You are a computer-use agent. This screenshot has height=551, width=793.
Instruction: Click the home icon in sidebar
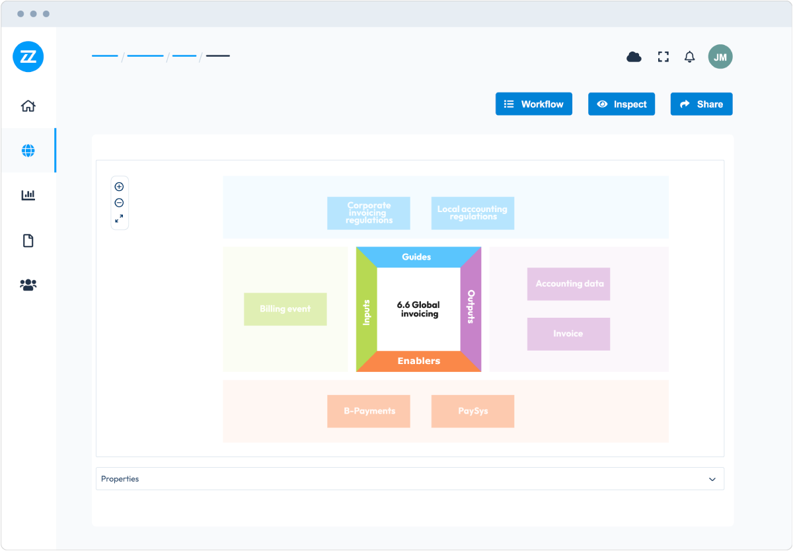point(28,106)
